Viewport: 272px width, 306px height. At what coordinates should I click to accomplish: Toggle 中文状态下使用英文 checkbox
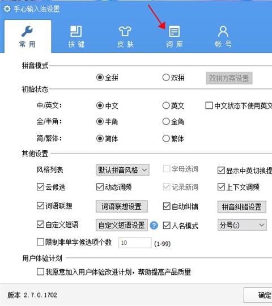pos(209,105)
